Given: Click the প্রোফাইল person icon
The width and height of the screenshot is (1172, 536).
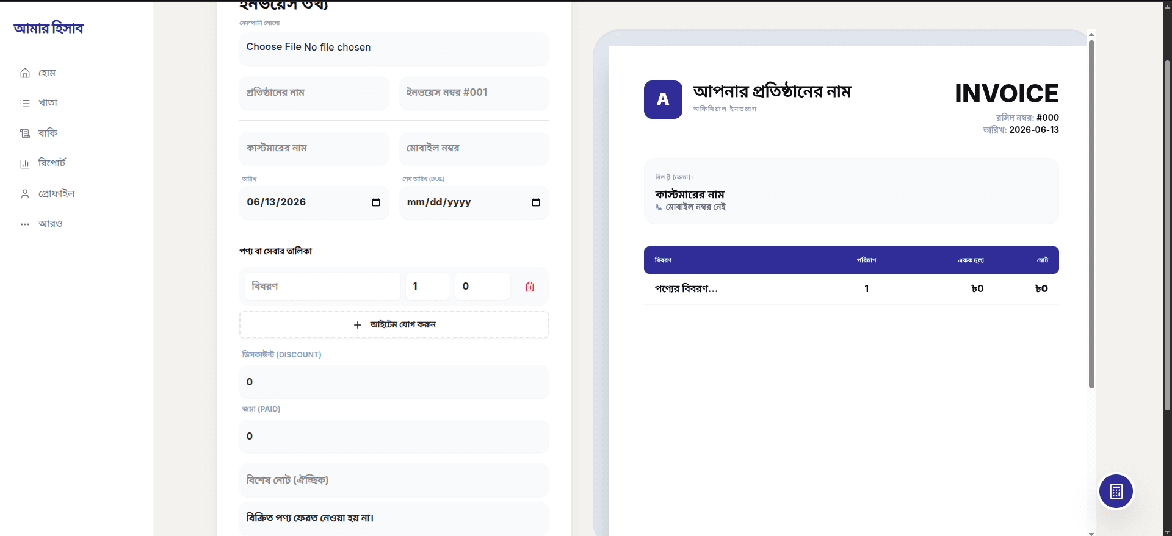Looking at the screenshot, I should point(25,193).
